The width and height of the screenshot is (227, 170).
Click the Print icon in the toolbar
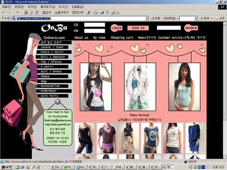tap(102, 13)
